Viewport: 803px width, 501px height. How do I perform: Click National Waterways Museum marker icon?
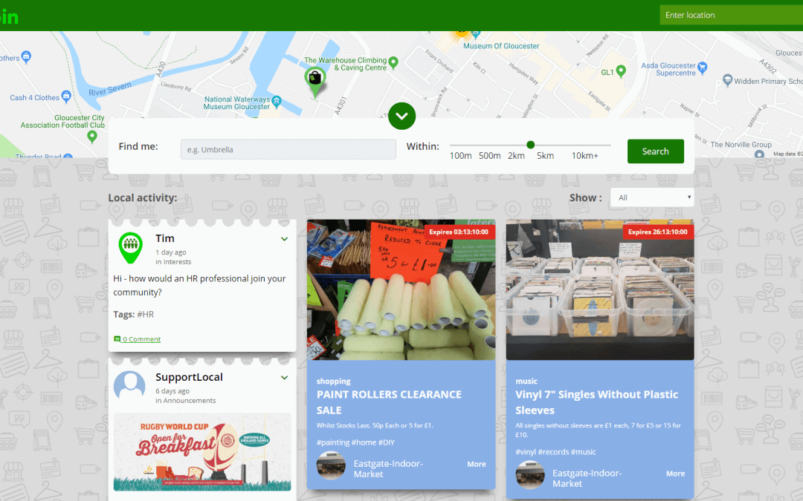click(x=277, y=101)
